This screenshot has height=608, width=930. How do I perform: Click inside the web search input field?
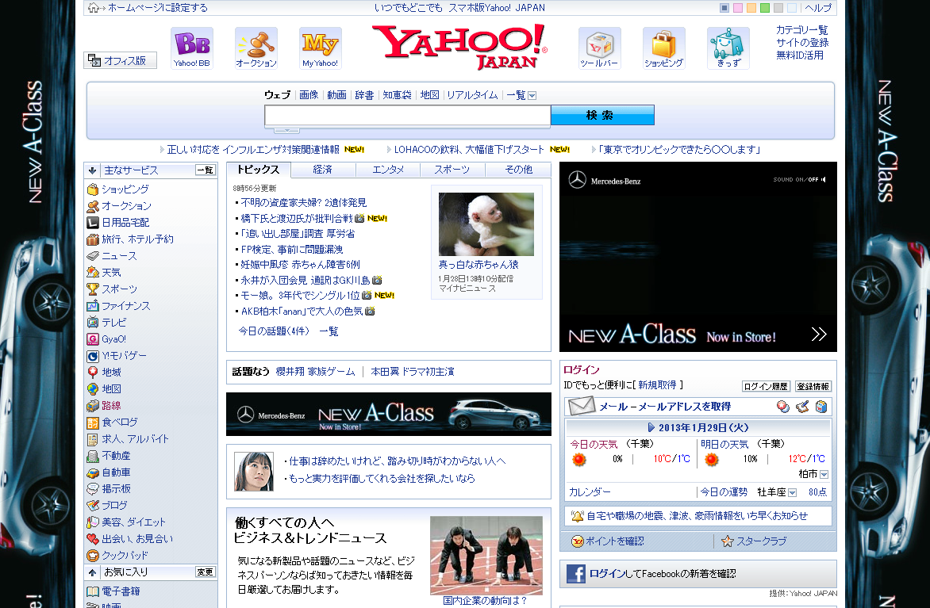[x=407, y=117]
